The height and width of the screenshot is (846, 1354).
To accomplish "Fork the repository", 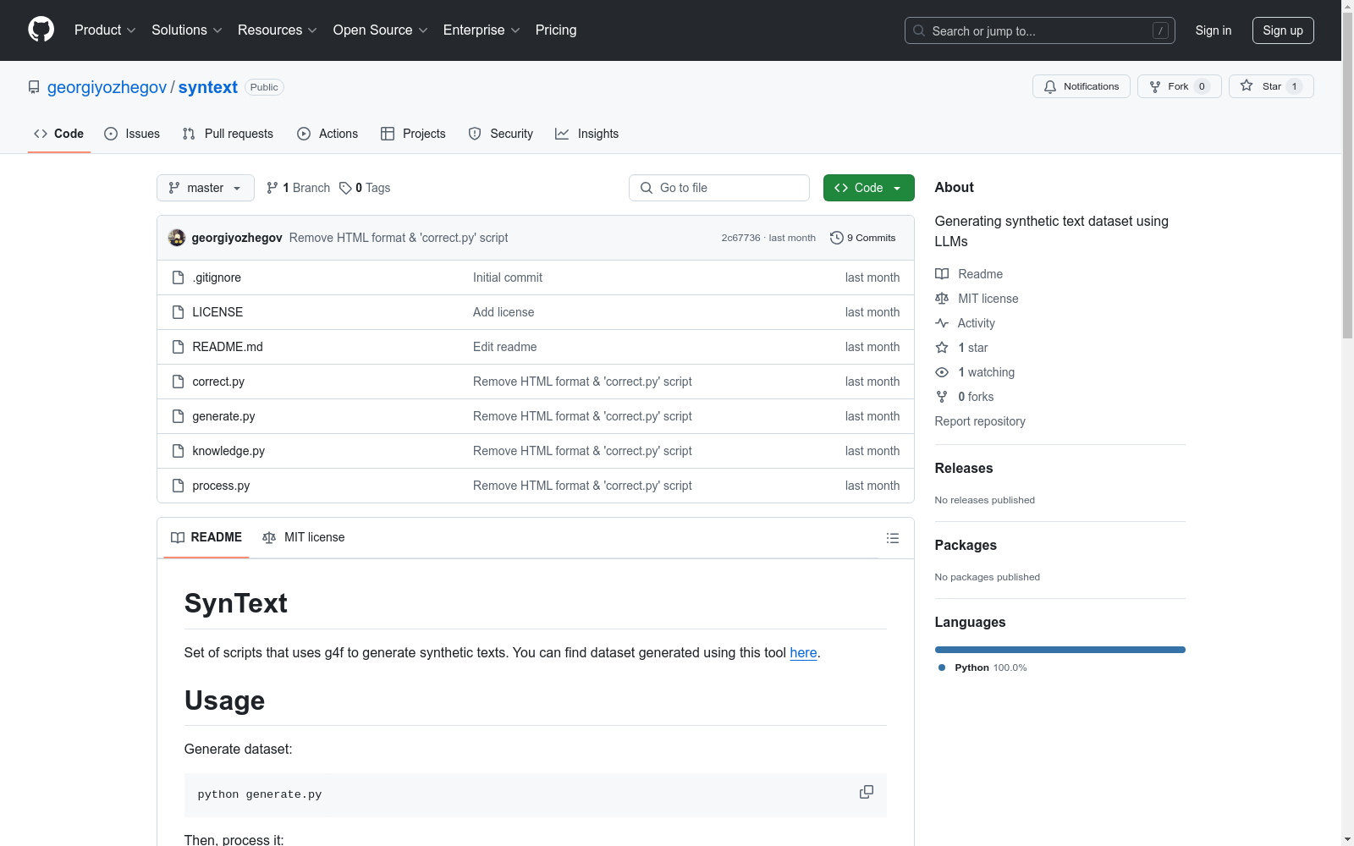I will [x=1180, y=86].
